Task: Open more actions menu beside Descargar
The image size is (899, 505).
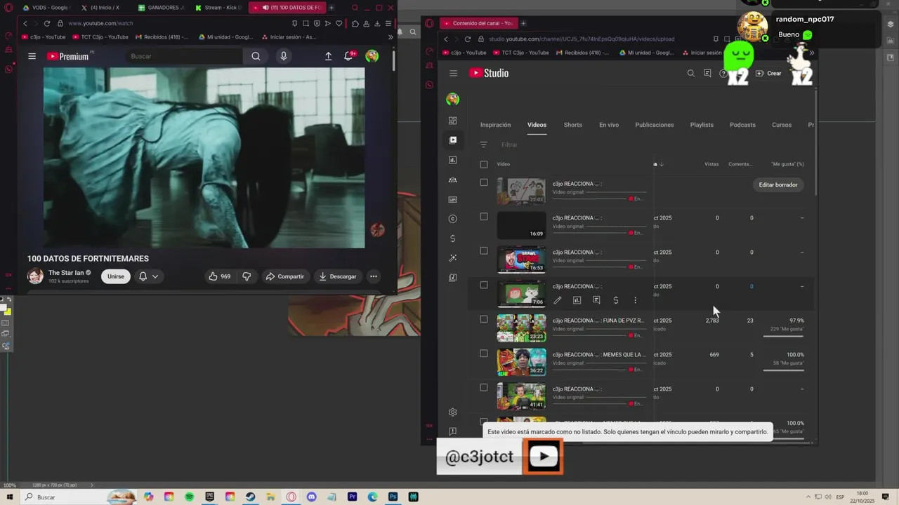Action: click(x=374, y=276)
